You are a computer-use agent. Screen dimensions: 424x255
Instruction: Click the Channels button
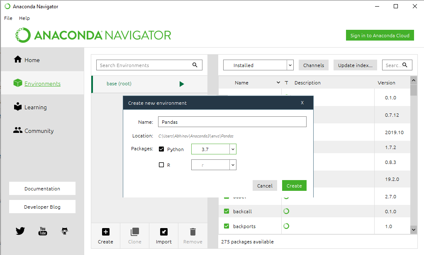coord(313,65)
